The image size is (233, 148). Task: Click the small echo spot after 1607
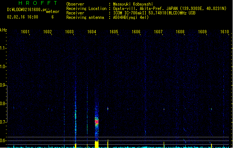click(164, 109)
